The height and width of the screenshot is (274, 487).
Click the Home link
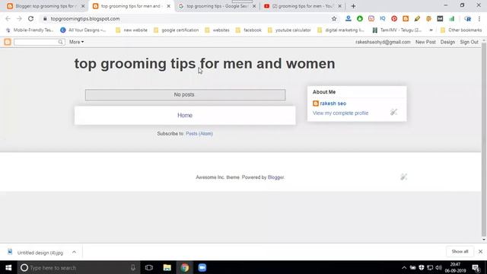click(185, 115)
